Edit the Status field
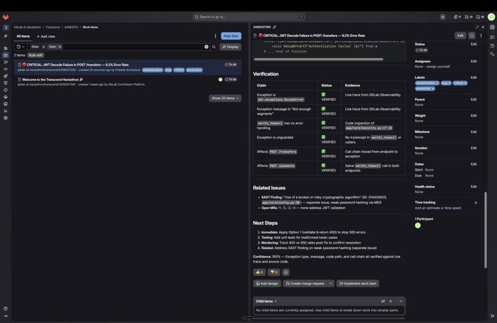 (474, 44)
